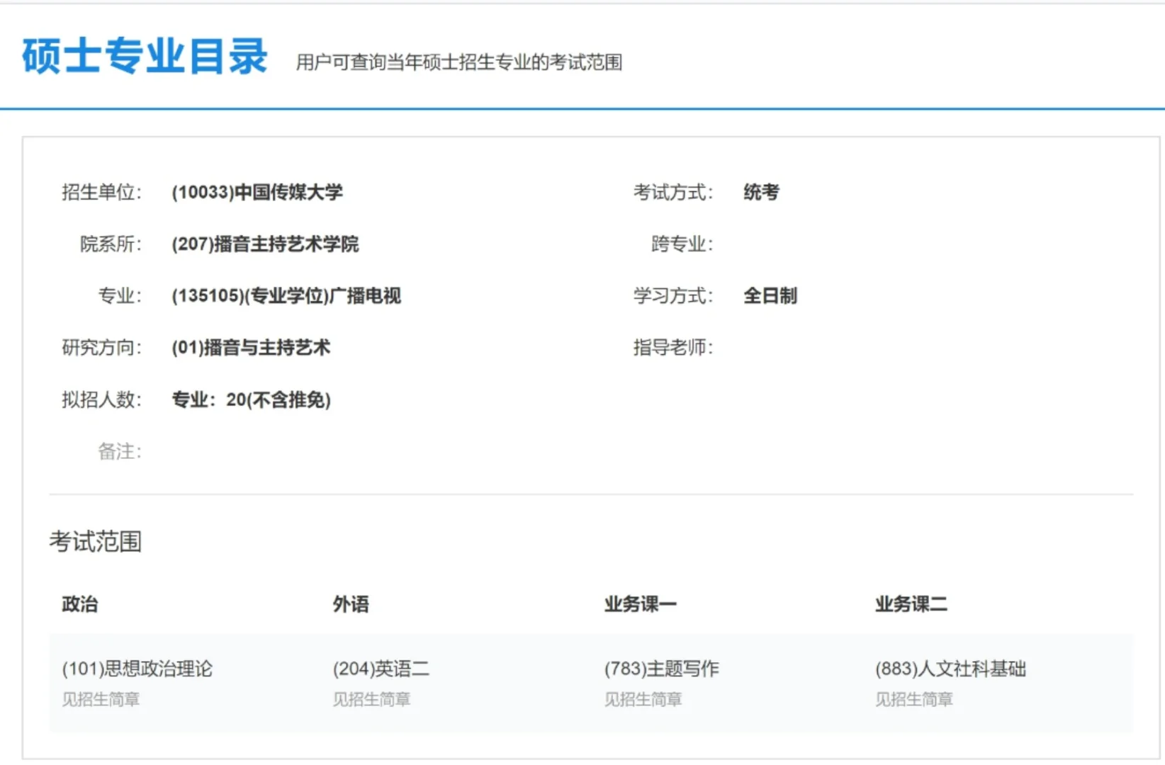Click 见招生简章 under 思想政治理论

coord(101,700)
